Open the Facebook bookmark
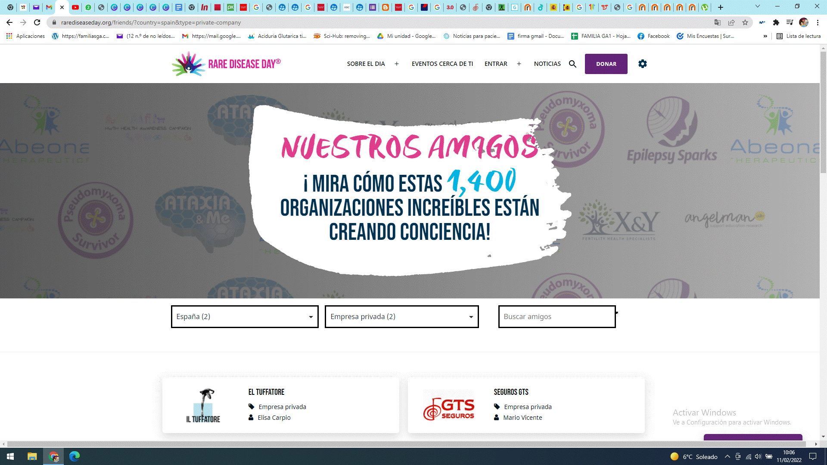The width and height of the screenshot is (827, 465). [653, 36]
